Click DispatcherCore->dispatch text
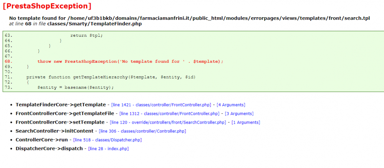The image size is (384, 168). click(x=49, y=148)
